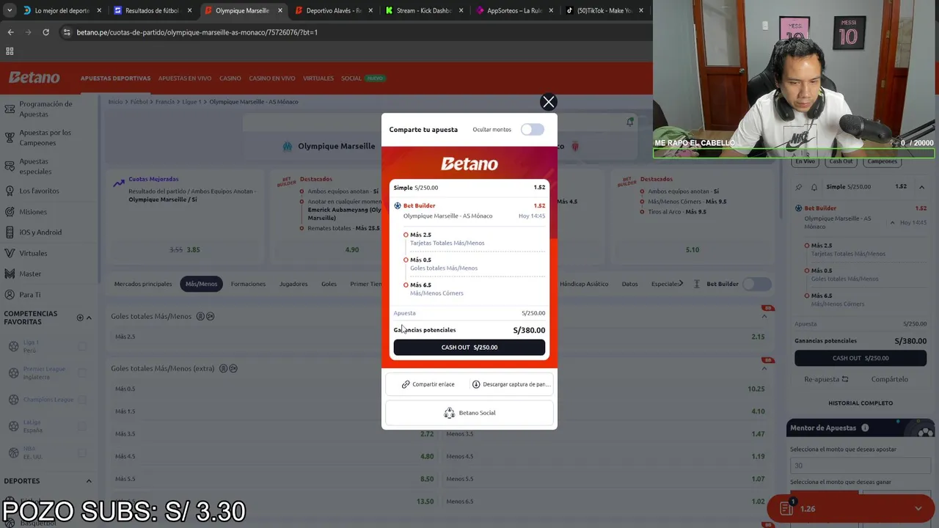Image resolution: width=939 pixels, height=528 pixels.
Task: Select the Más/Menos market tab
Action: (201, 284)
